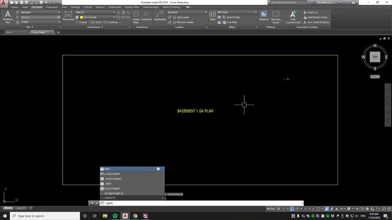392x220 pixels.
Task: Click the yellow layer color swatch
Action: tap(81, 17)
